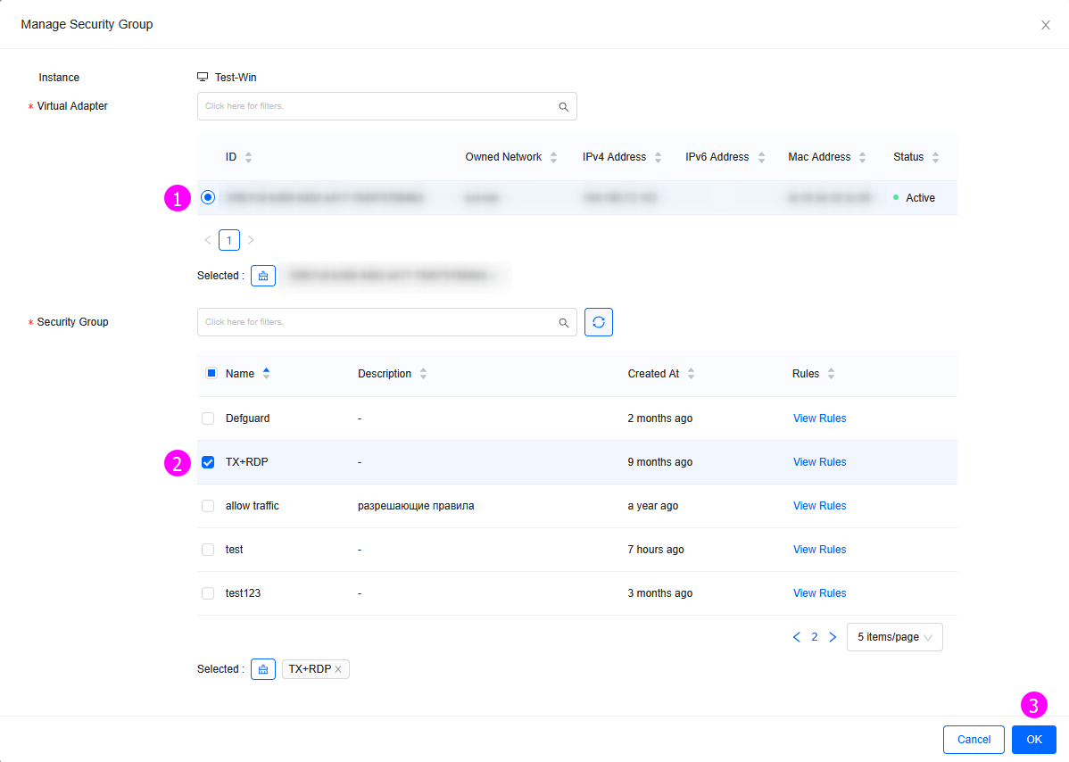Focus the Virtual Adapter filter field
1069x762 pixels.
click(x=386, y=106)
